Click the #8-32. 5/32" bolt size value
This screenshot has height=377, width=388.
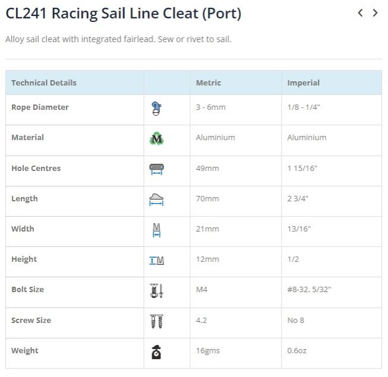pyautogui.click(x=309, y=290)
